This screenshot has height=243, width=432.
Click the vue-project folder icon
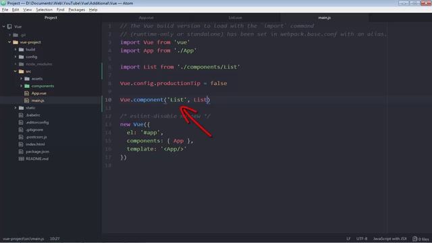16,42
